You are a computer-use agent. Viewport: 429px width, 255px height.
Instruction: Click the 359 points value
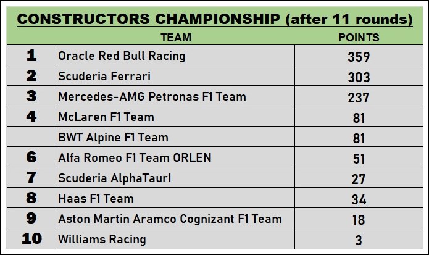tap(359, 57)
